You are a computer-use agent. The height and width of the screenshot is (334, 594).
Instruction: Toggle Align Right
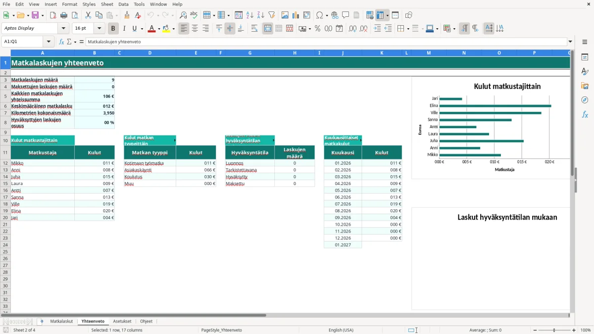click(x=205, y=29)
